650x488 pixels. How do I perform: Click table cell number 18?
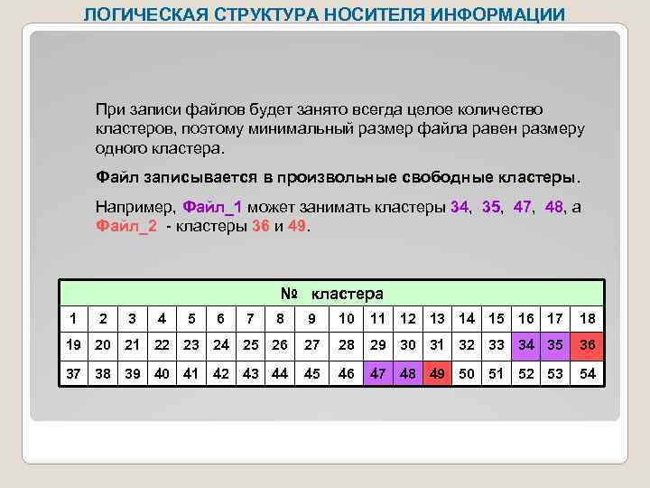pyautogui.click(x=587, y=319)
